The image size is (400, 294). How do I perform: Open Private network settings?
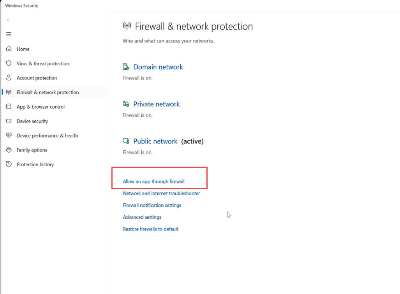click(156, 104)
